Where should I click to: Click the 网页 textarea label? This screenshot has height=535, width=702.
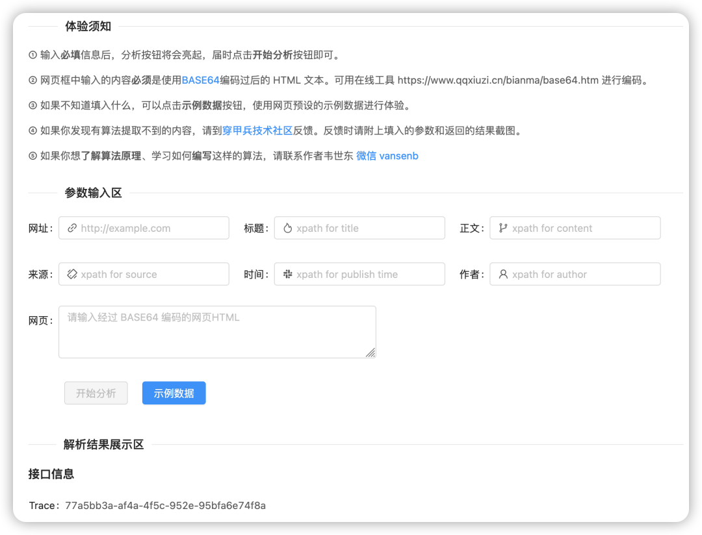coord(40,320)
